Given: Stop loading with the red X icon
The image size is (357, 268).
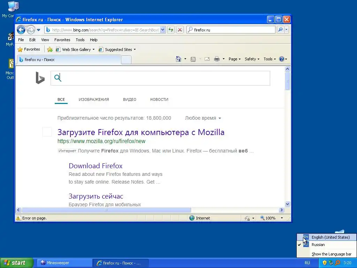Looking at the screenshot, I should pos(180,30).
